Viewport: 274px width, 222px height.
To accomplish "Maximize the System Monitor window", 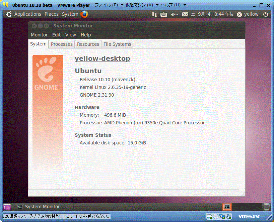I will click(x=46, y=26).
